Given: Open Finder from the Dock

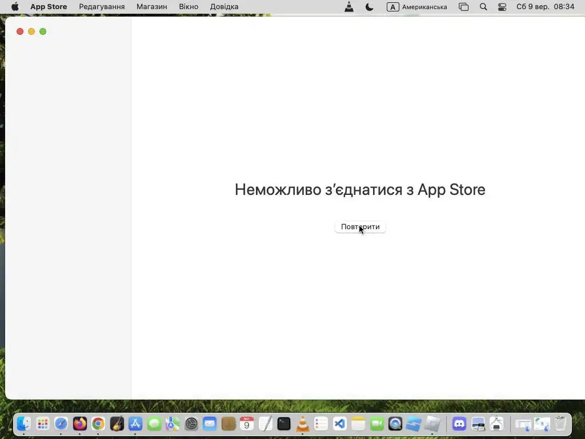Looking at the screenshot, I should (23, 424).
